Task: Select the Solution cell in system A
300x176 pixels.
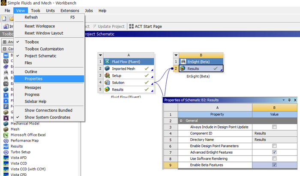Action: tap(129, 83)
